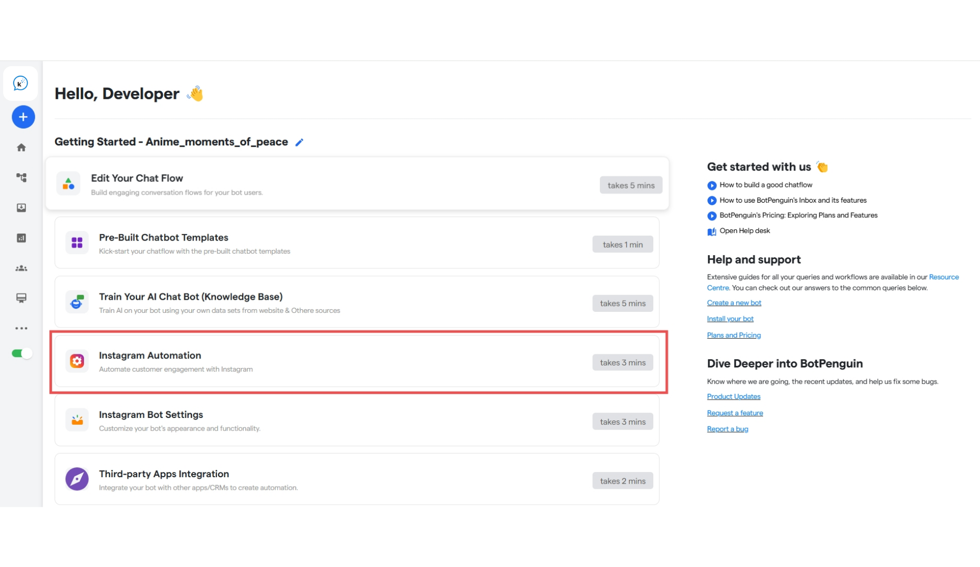The height and width of the screenshot is (567, 980).
Task: Play the BotPenguin's Pricing video icon
Action: 712,216
